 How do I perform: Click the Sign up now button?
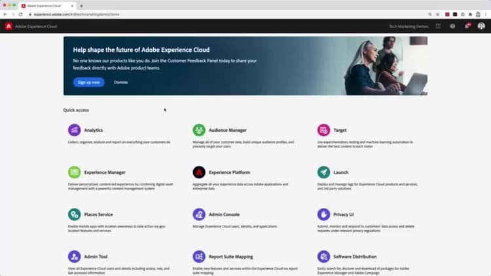(x=88, y=82)
